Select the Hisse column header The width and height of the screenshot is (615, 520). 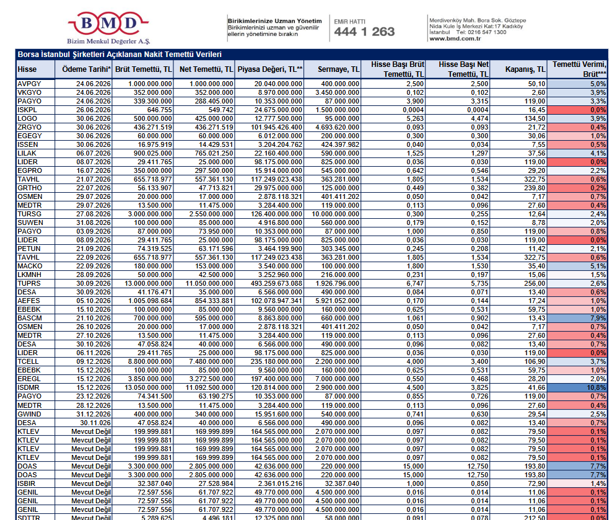click(x=27, y=69)
